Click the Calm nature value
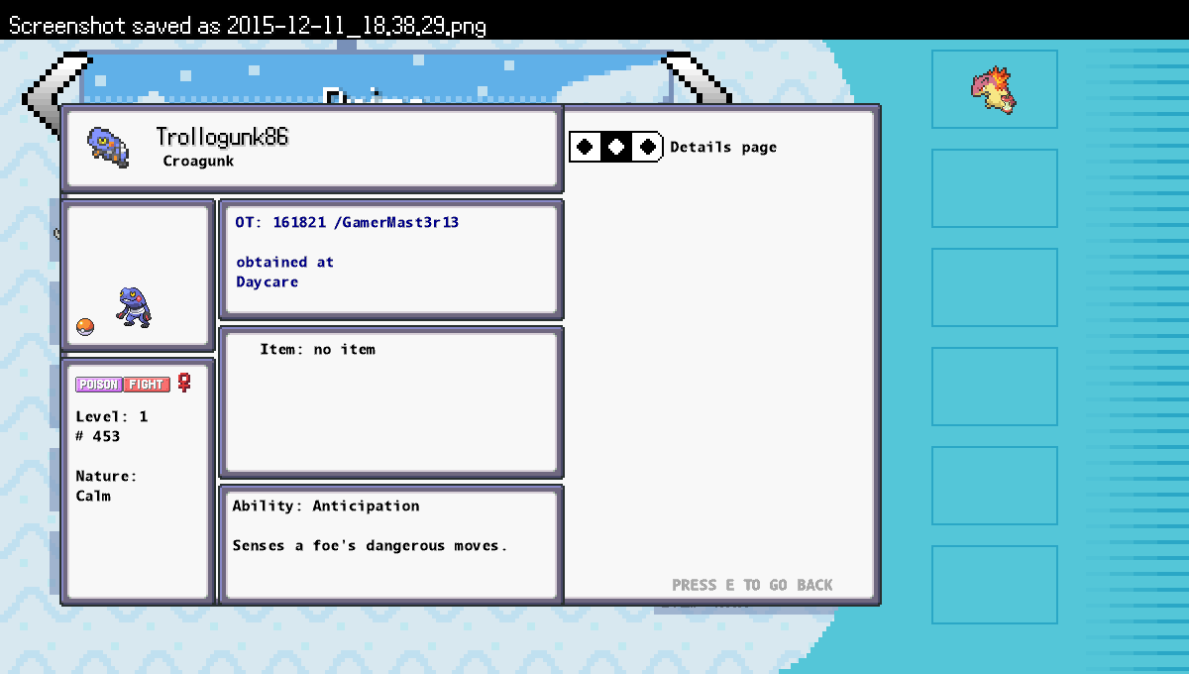This screenshot has width=1189, height=674. pyautogui.click(x=93, y=497)
